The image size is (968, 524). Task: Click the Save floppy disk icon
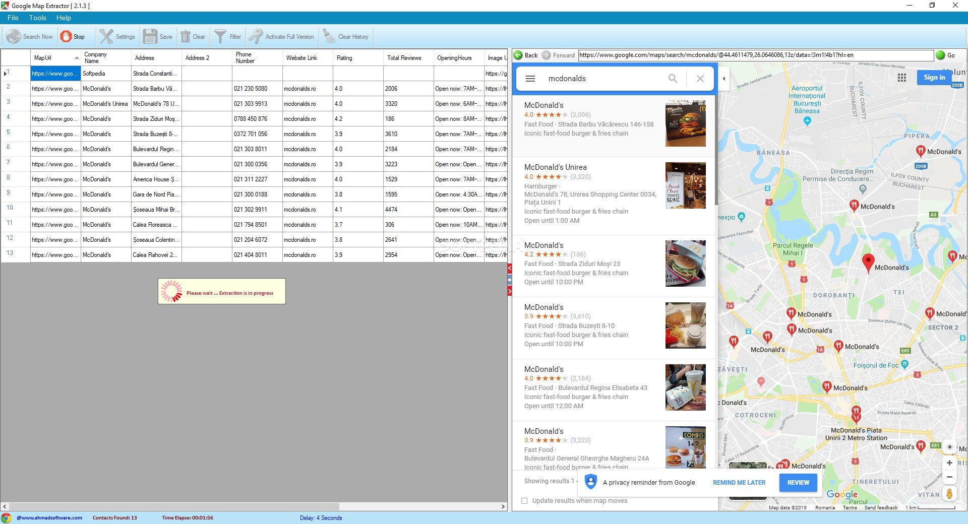(x=150, y=37)
